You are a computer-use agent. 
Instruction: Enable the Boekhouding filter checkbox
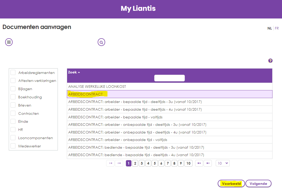pos(13,97)
